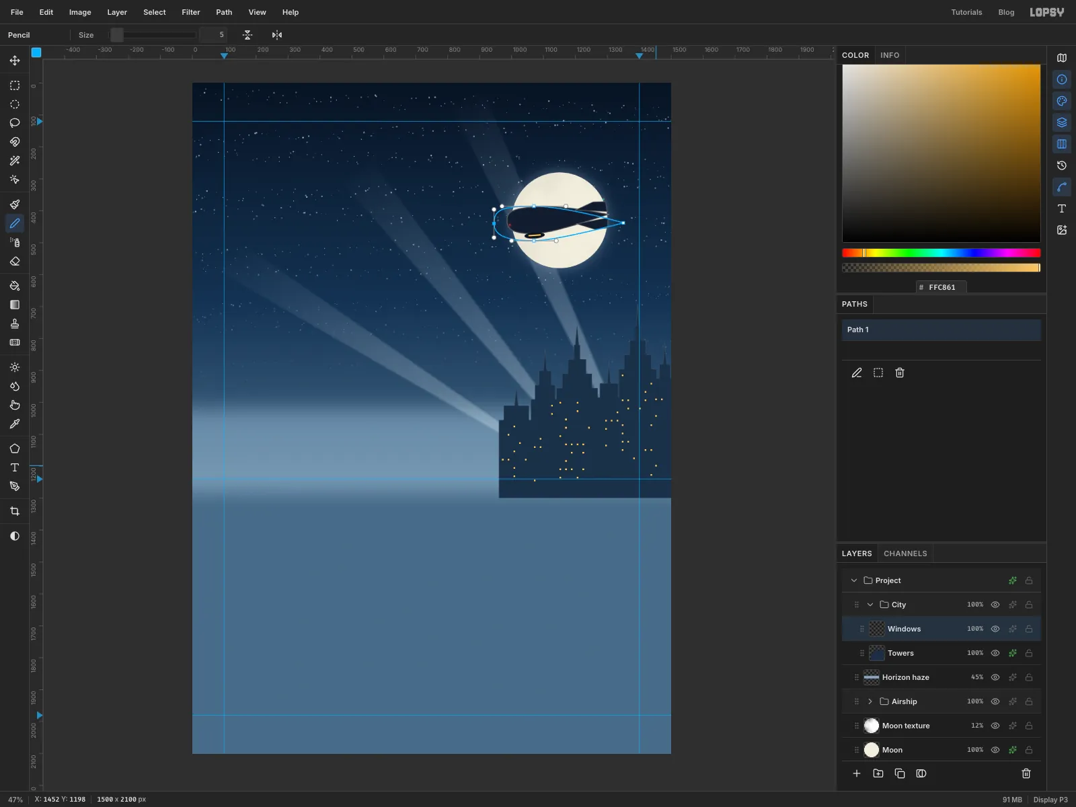Select the Lasso tool
1076x807 pixels.
[15, 123]
